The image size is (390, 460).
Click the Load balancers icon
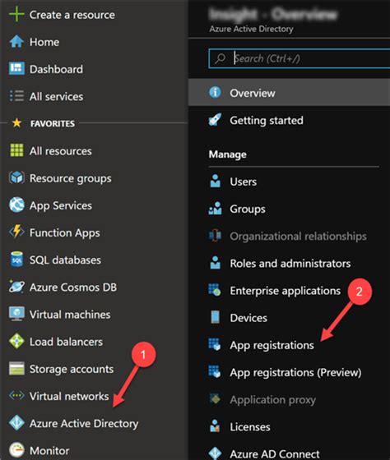16,341
